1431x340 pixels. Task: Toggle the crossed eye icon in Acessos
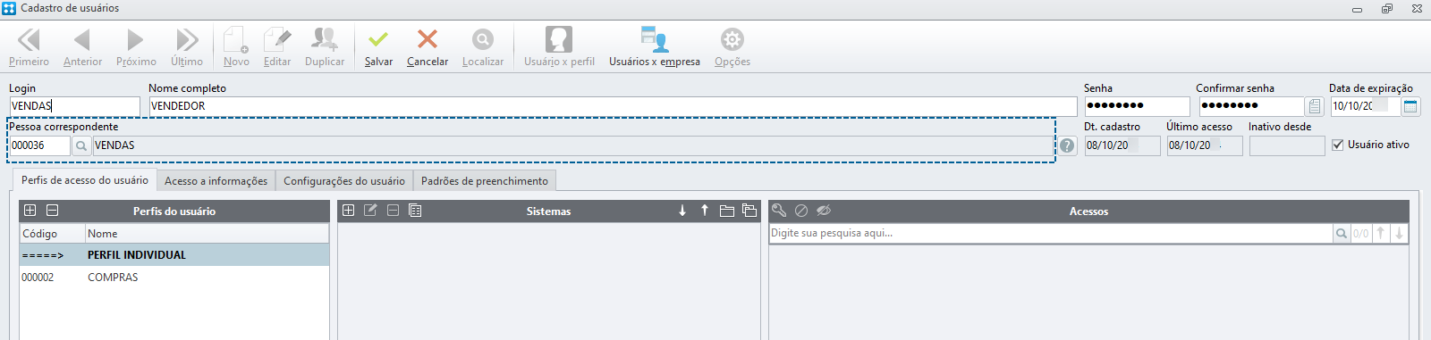coord(824,211)
